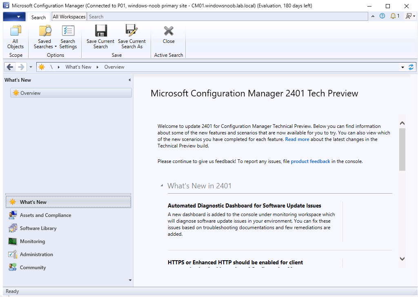The image size is (418, 297).
Task: Click the forward navigation arrow
Action: click(x=20, y=67)
